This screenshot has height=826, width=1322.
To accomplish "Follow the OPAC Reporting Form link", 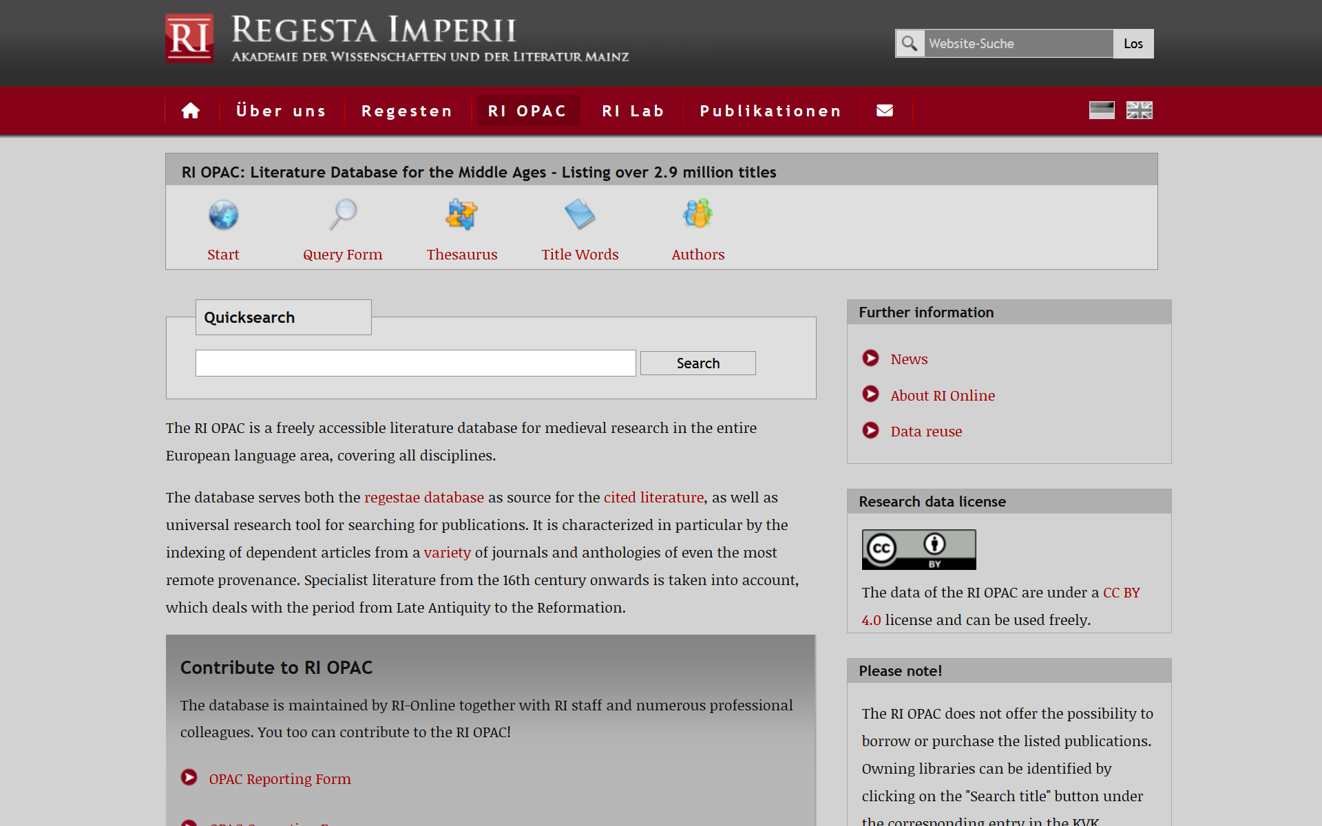I will 280,779.
